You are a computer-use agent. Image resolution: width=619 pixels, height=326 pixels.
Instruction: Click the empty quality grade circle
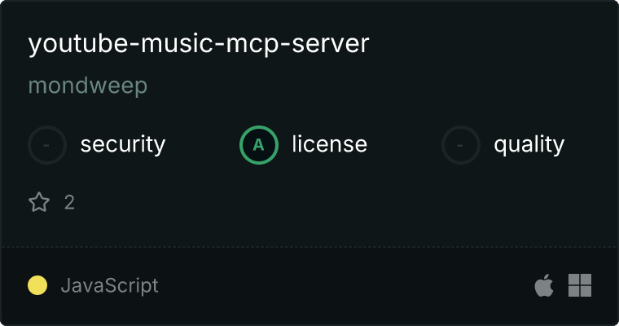coord(461,145)
